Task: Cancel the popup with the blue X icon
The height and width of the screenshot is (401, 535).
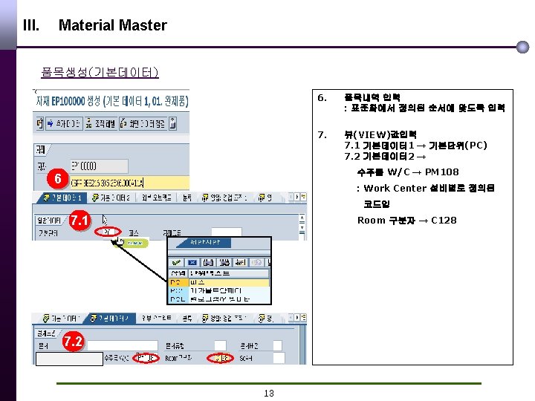Action: [192, 263]
